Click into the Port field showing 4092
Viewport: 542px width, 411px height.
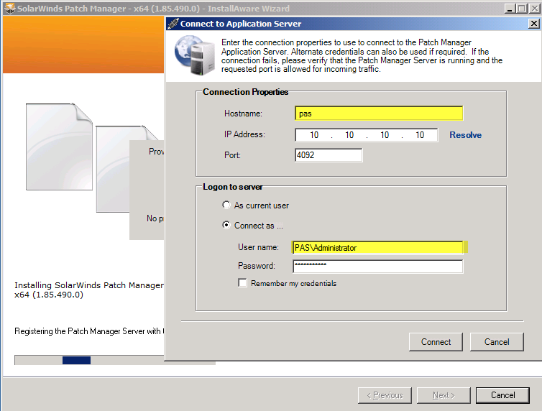[x=329, y=155]
